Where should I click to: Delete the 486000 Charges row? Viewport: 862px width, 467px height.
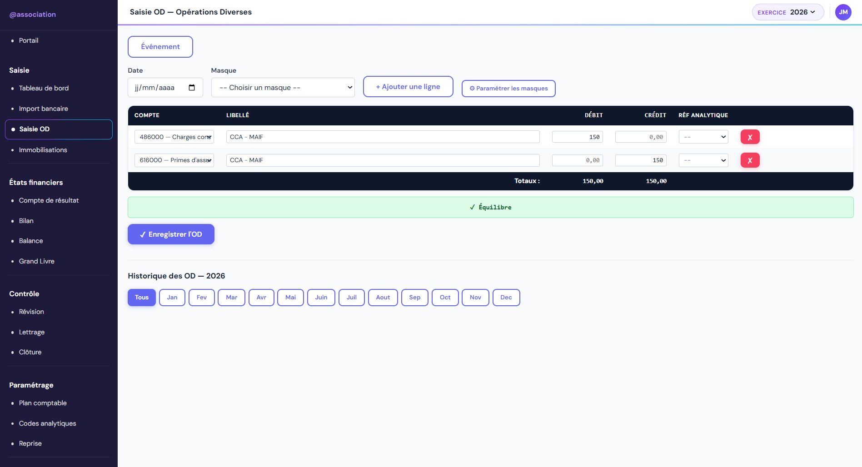750,137
